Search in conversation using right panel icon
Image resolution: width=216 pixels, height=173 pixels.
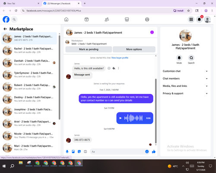pos(191,58)
